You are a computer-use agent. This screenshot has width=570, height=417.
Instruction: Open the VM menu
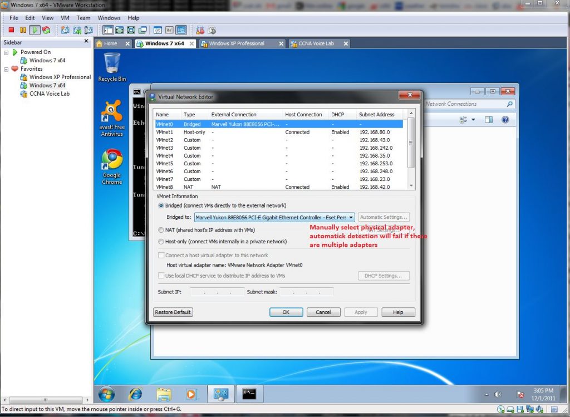(x=65, y=18)
